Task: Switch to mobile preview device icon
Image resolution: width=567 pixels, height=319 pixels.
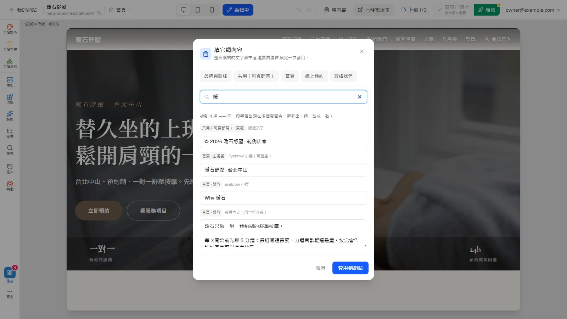Action: [x=212, y=10]
